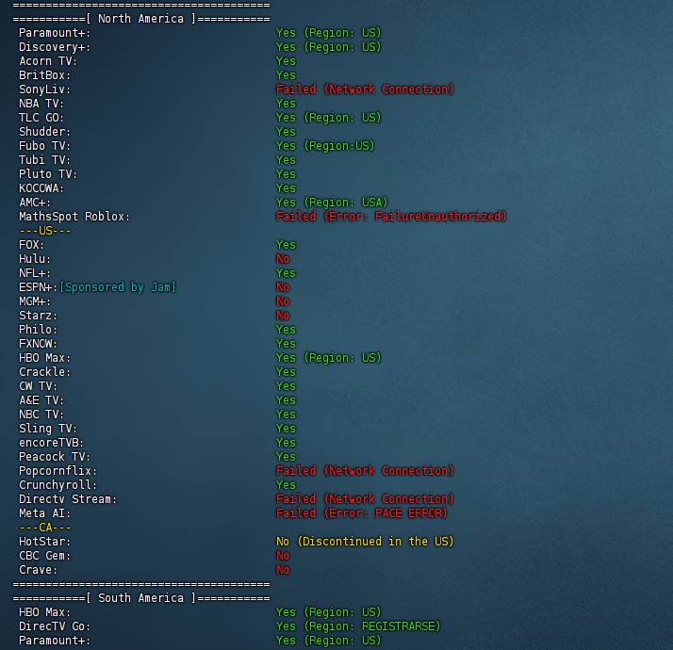673x650 pixels.
Task: Select the FOX label
Action: coord(31,245)
